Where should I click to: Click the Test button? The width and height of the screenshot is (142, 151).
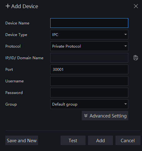(x=73, y=140)
